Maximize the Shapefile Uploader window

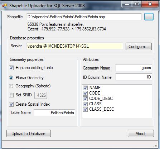tap(137, 4)
